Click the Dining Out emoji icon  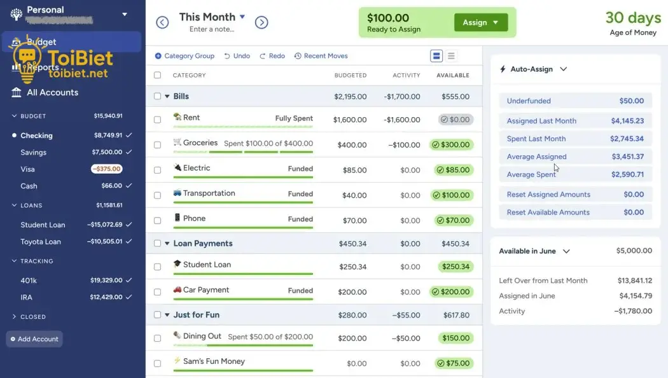177,335
